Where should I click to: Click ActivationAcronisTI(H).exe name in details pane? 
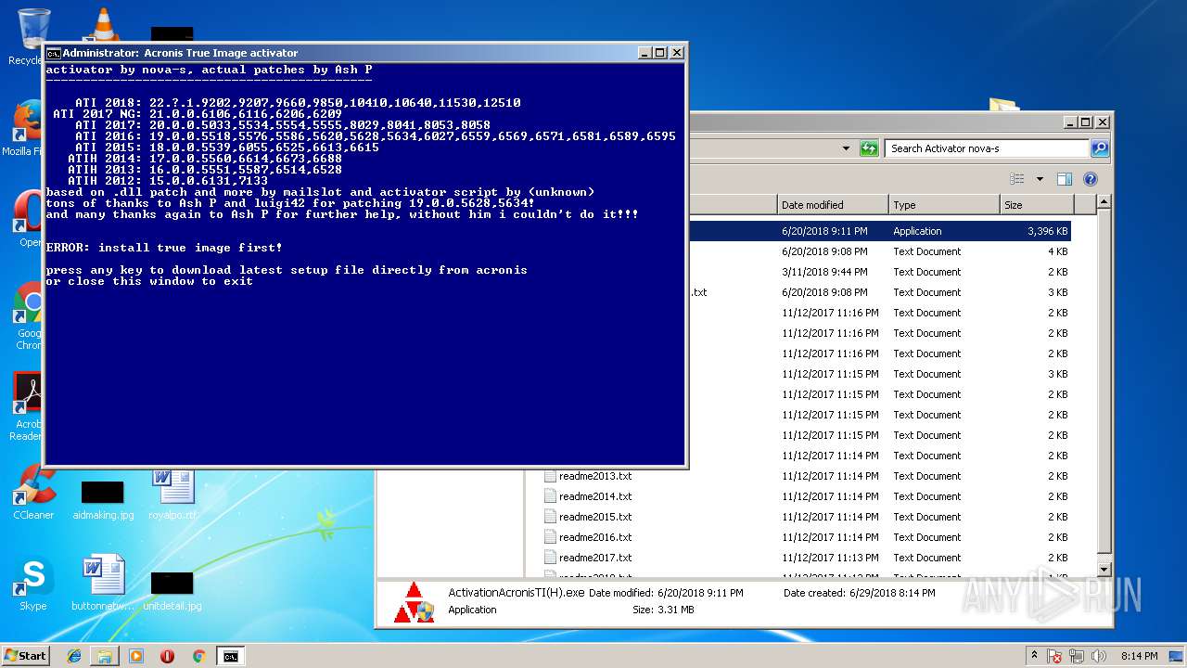pyautogui.click(x=516, y=593)
